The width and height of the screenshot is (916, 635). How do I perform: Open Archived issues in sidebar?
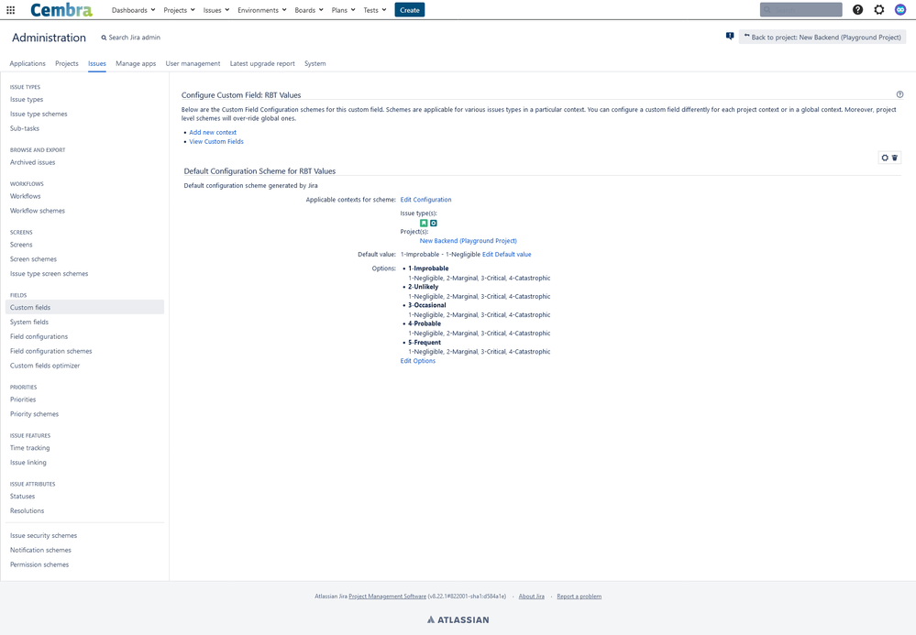pyautogui.click(x=33, y=163)
